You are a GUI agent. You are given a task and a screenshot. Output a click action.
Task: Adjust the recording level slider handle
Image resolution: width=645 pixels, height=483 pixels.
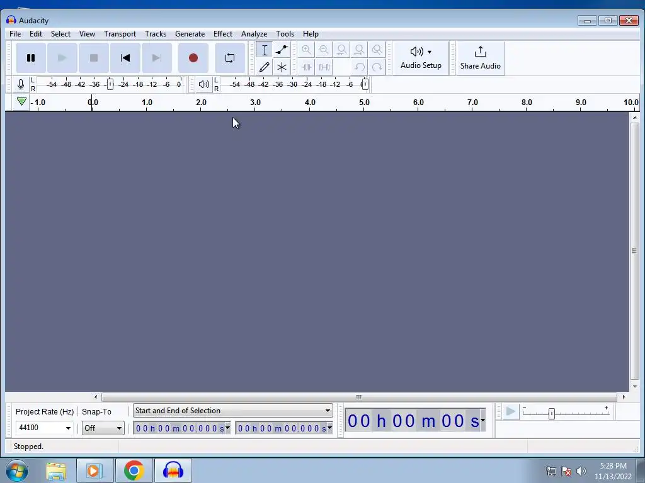(110, 85)
